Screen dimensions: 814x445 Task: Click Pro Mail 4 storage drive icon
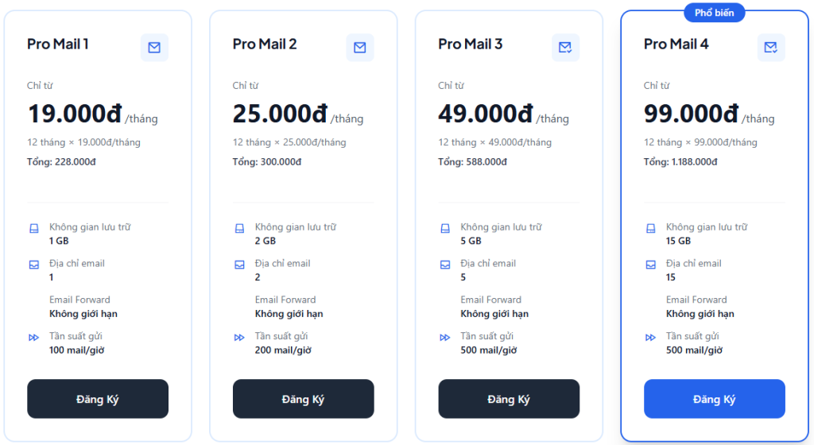pyautogui.click(x=651, y=228)
